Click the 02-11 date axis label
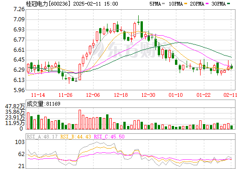 click(230, 95)
